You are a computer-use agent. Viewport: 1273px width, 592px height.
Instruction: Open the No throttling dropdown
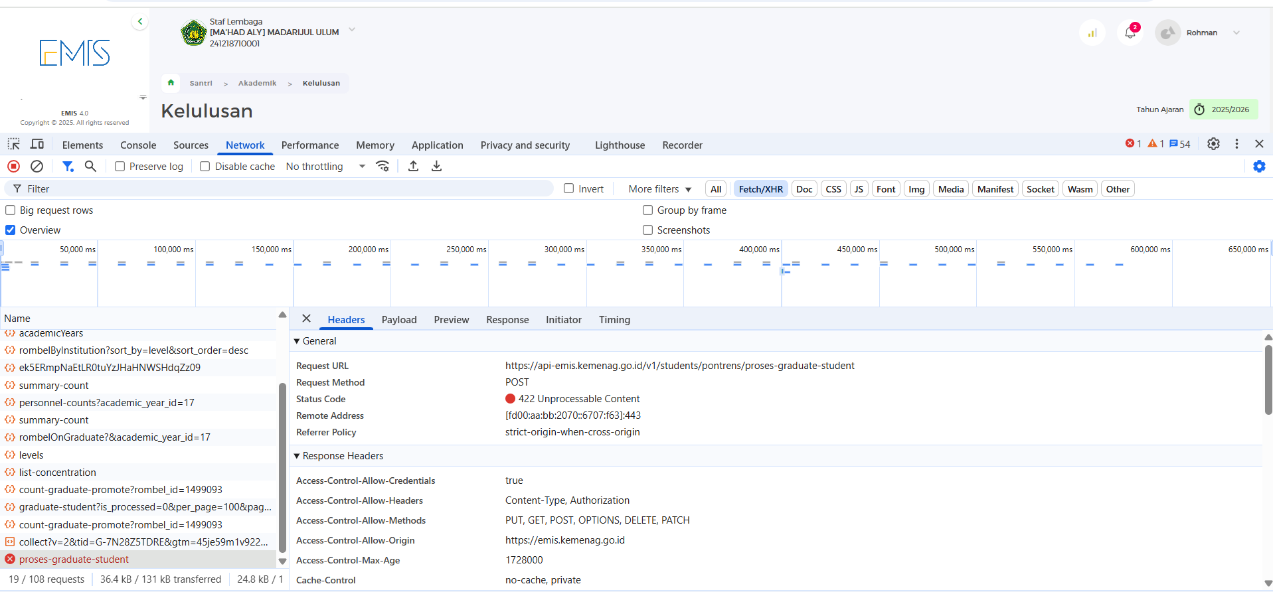325,167
